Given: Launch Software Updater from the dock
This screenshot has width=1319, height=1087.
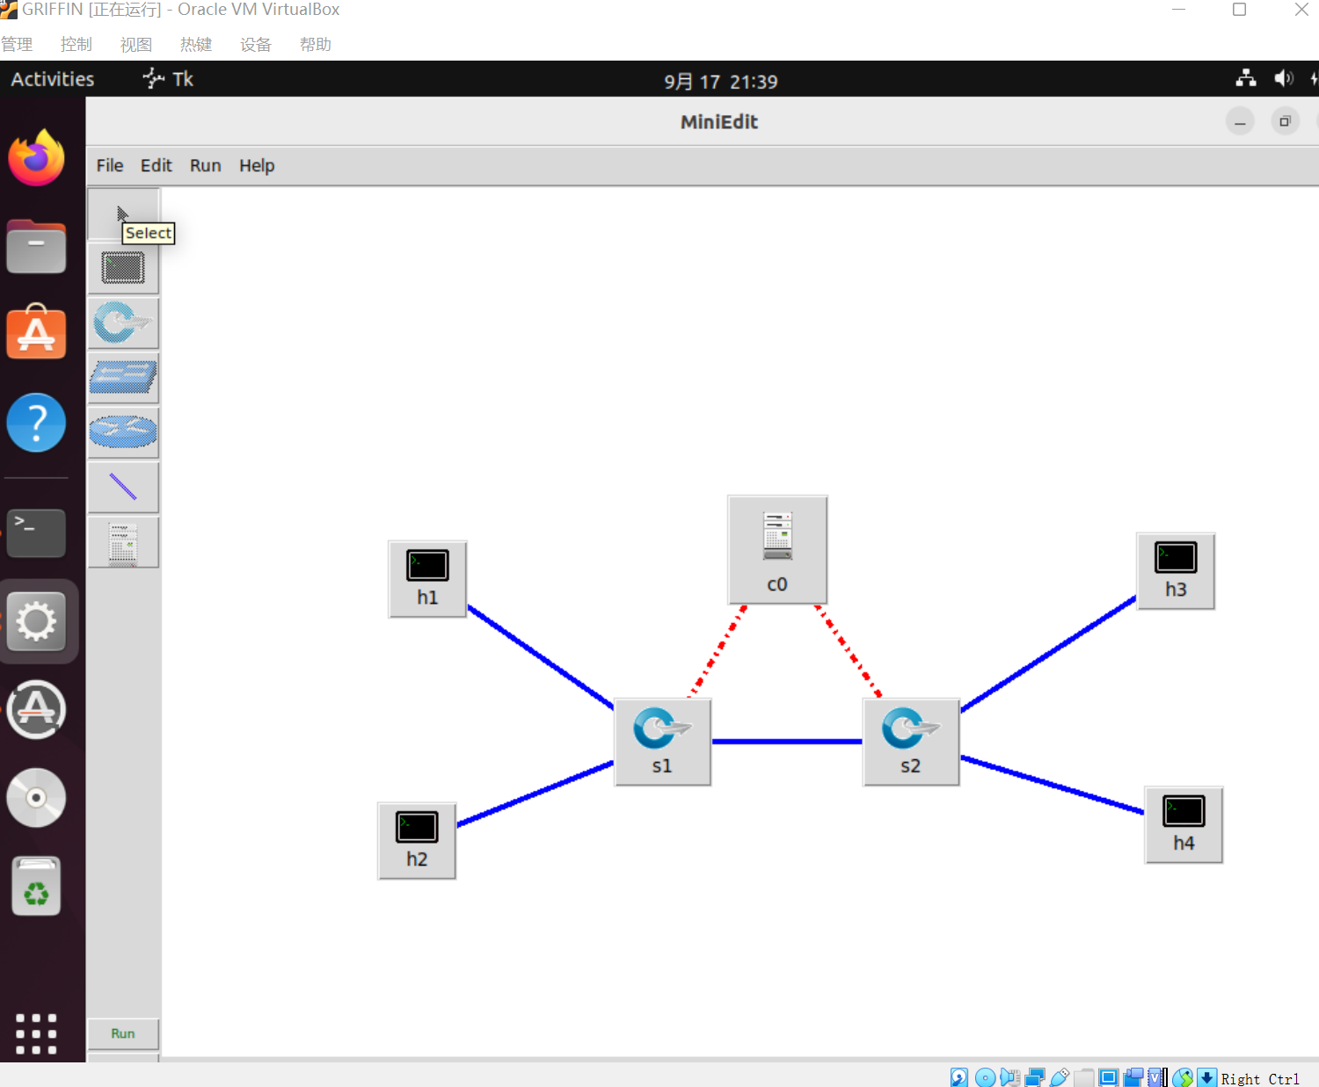Looking at the screenshot, I should tap(36, 709).
